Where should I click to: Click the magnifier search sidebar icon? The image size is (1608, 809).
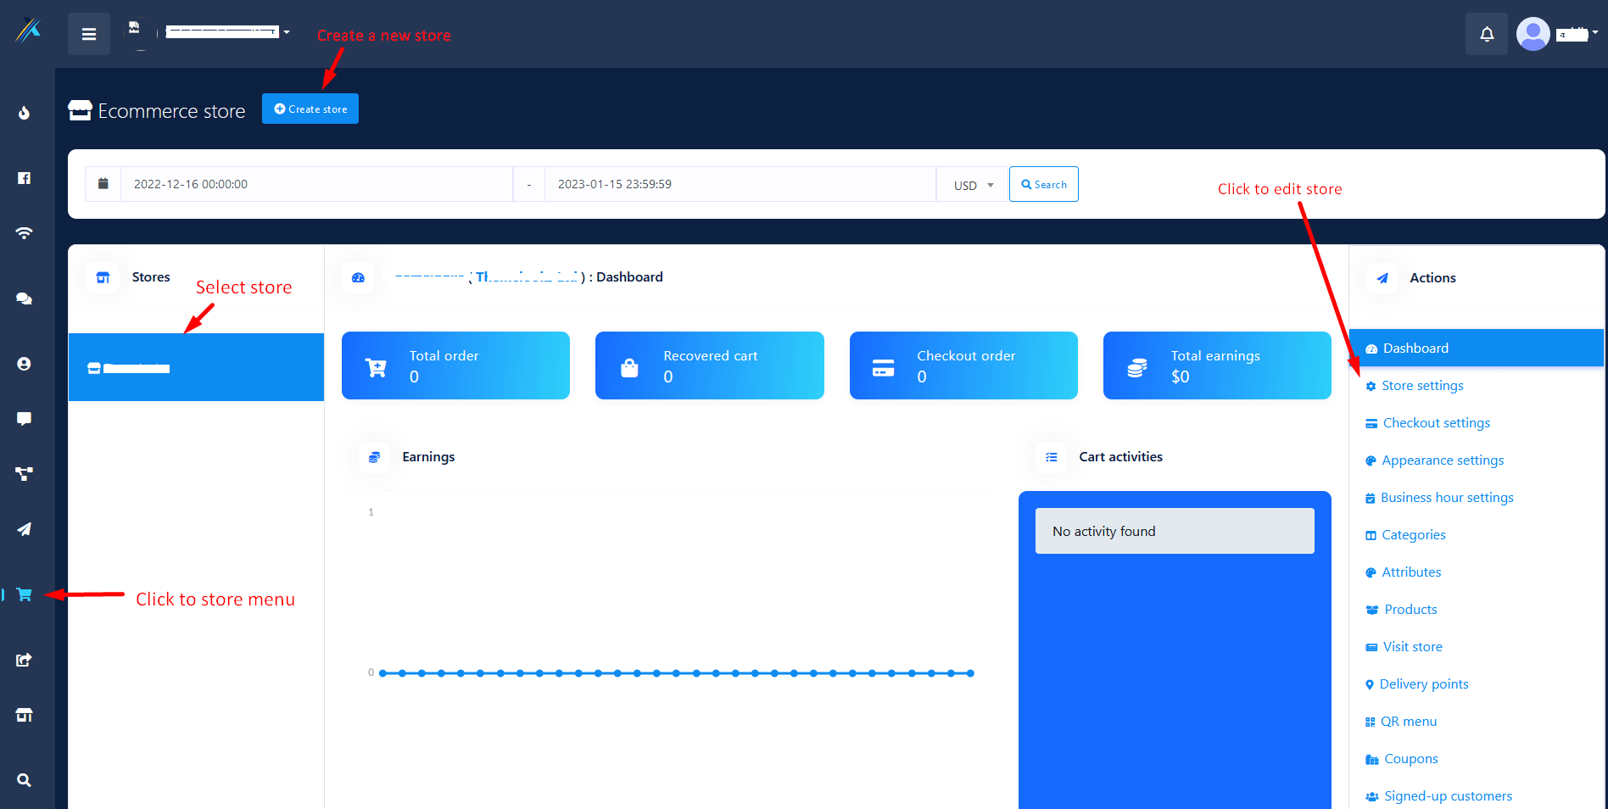pyautogui.click(x=25, y=780)
